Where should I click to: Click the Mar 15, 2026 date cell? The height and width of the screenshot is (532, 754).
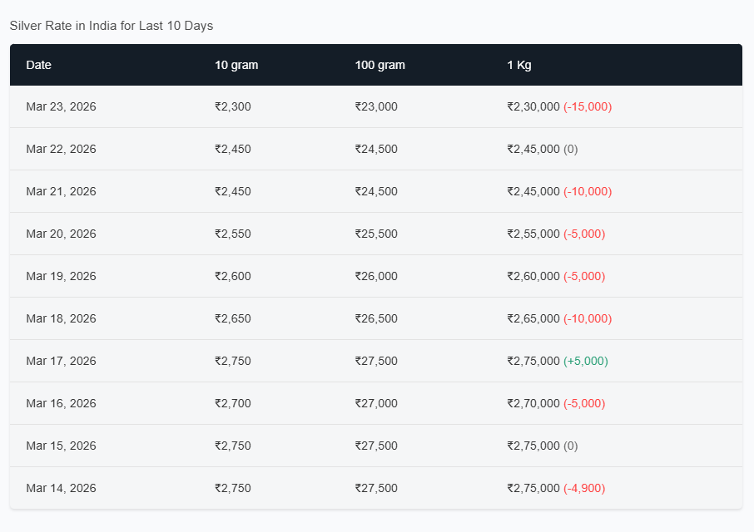click(61, 446)
